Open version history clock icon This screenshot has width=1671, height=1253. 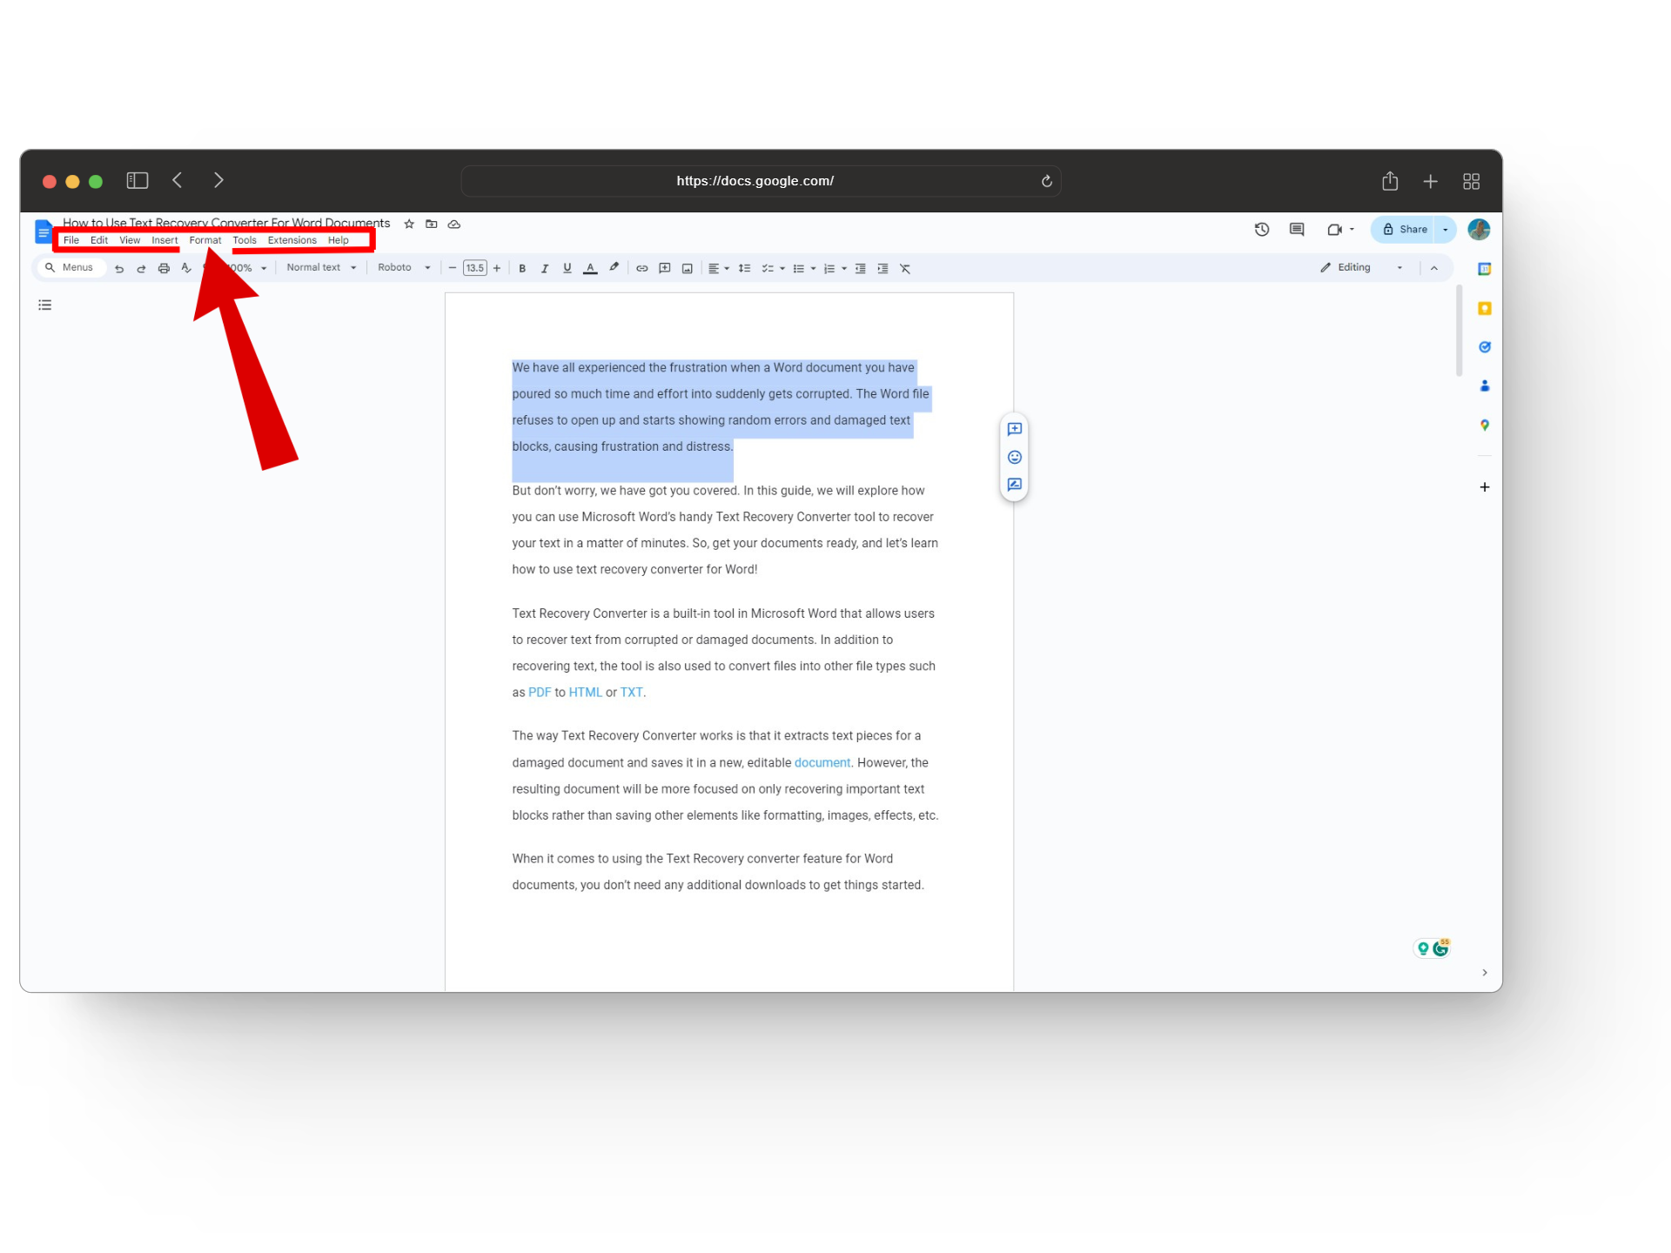point(1261,229)
